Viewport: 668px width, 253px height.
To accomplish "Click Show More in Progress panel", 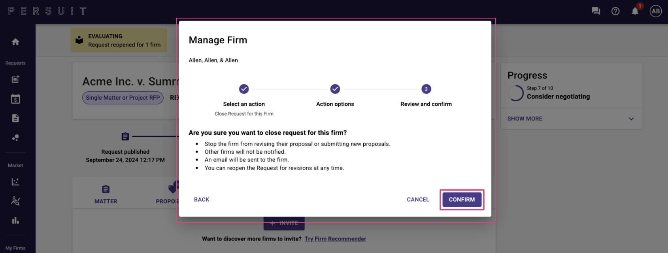I will point(525,119).
